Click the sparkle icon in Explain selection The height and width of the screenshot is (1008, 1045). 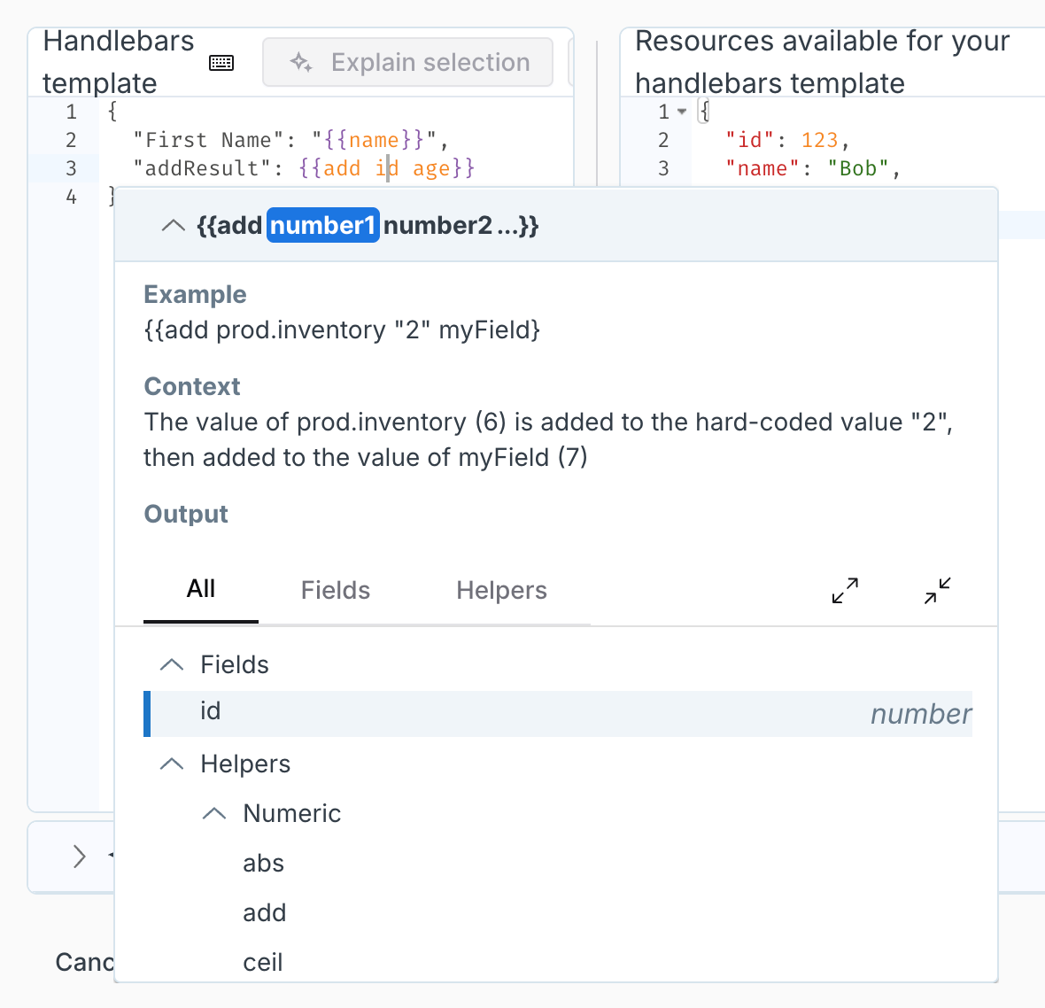[x=301, y=63]
